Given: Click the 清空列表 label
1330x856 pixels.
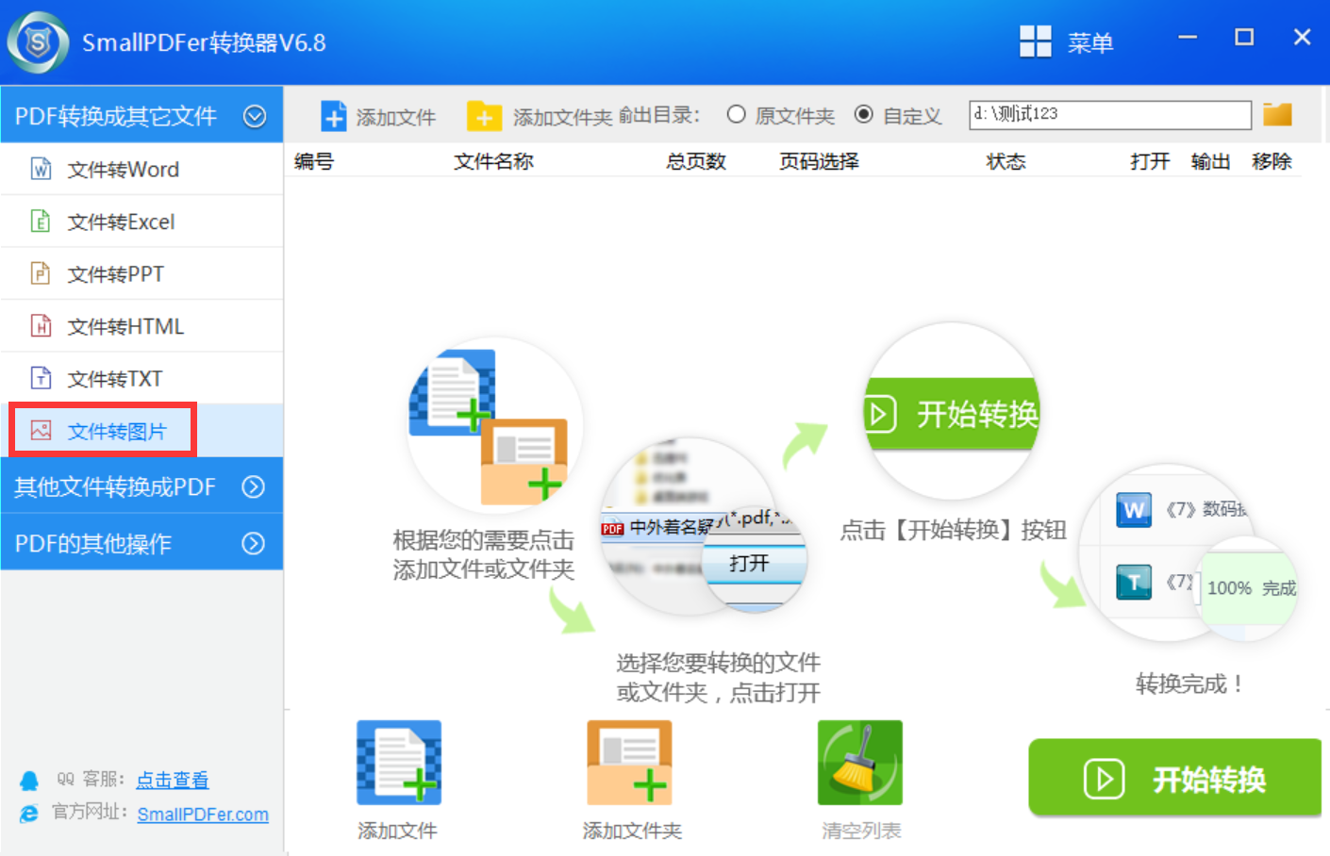Looking at the screenshot, I should click(860, 831).
